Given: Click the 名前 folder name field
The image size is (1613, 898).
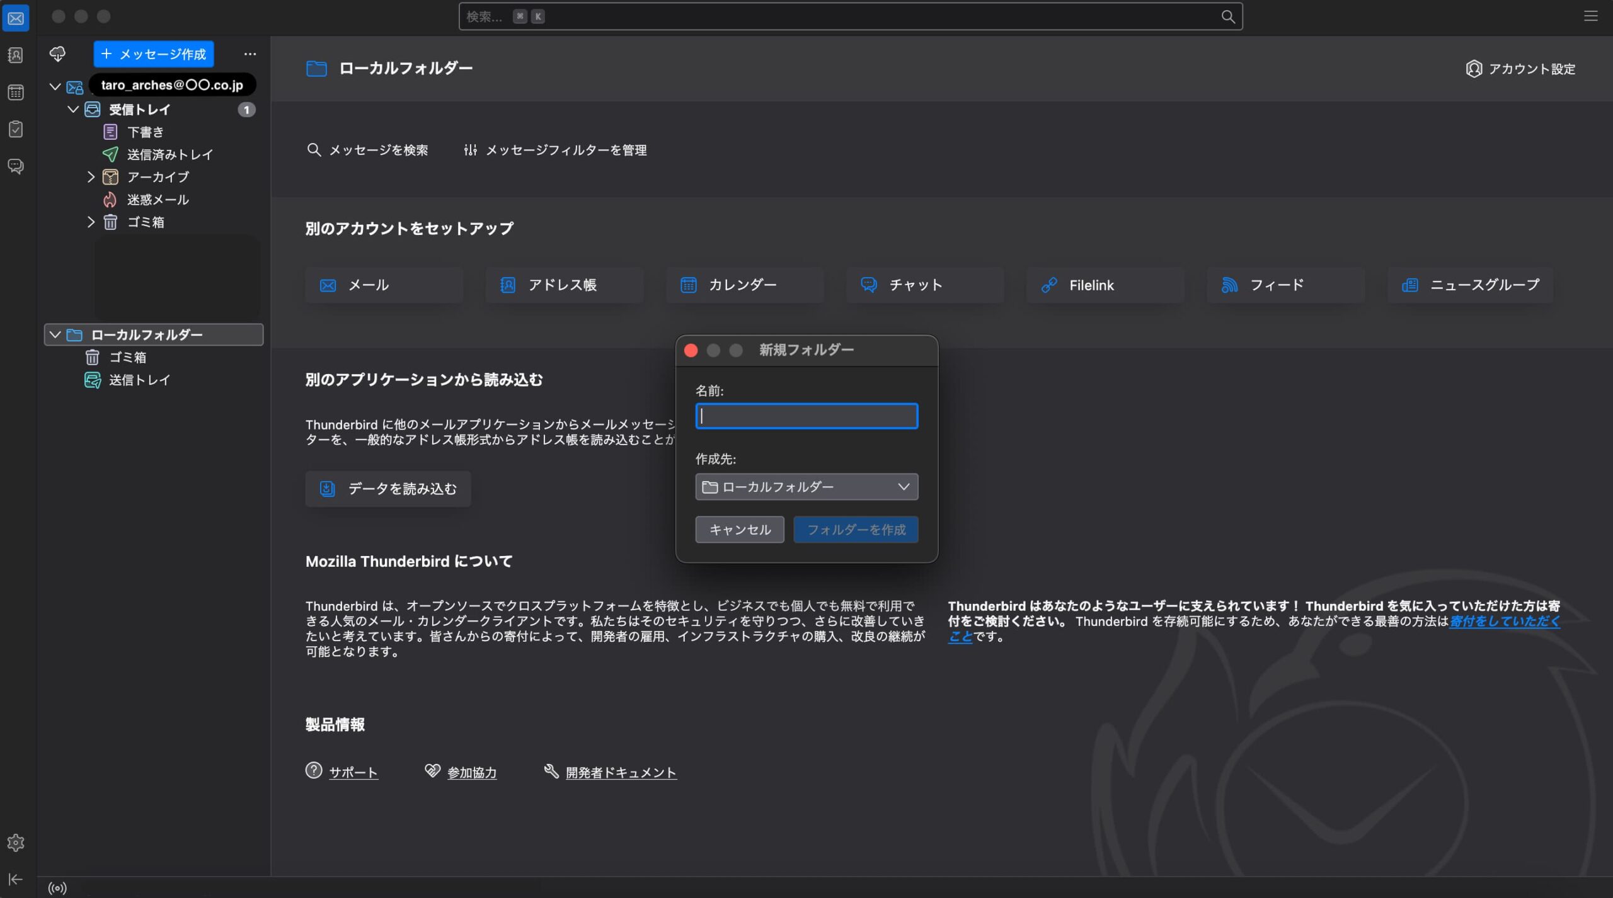Looking at the screenshot, I should (806, 416).
